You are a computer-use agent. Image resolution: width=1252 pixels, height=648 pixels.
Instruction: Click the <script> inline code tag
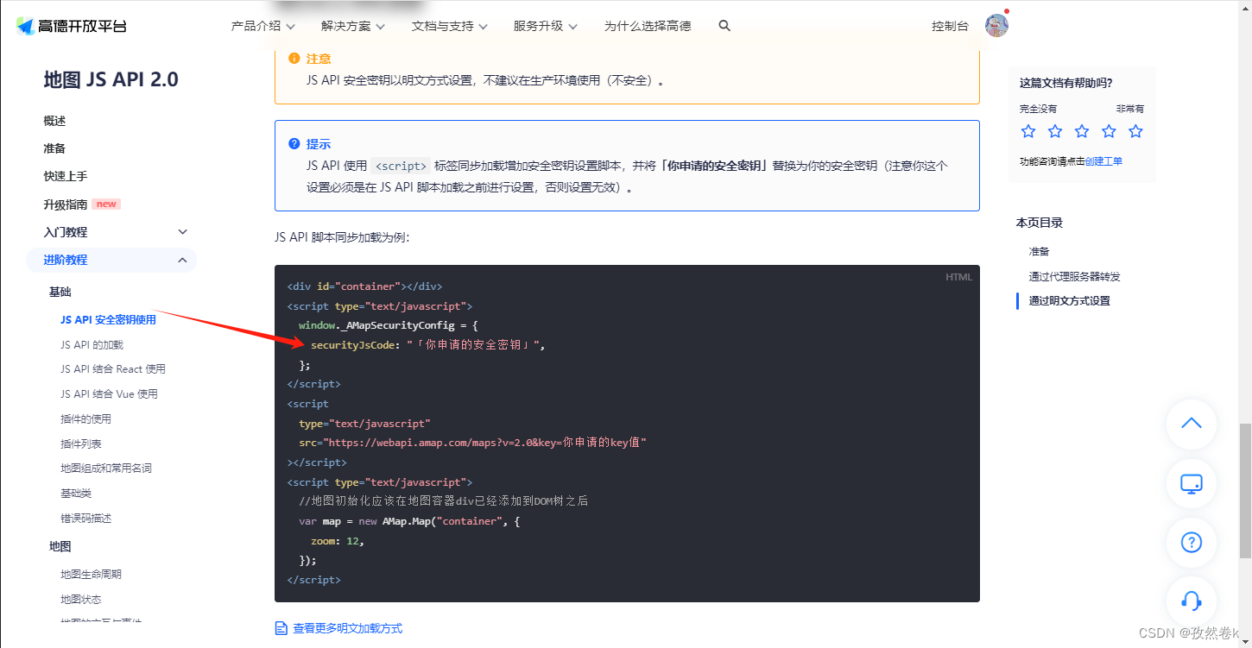click(402, 166)
